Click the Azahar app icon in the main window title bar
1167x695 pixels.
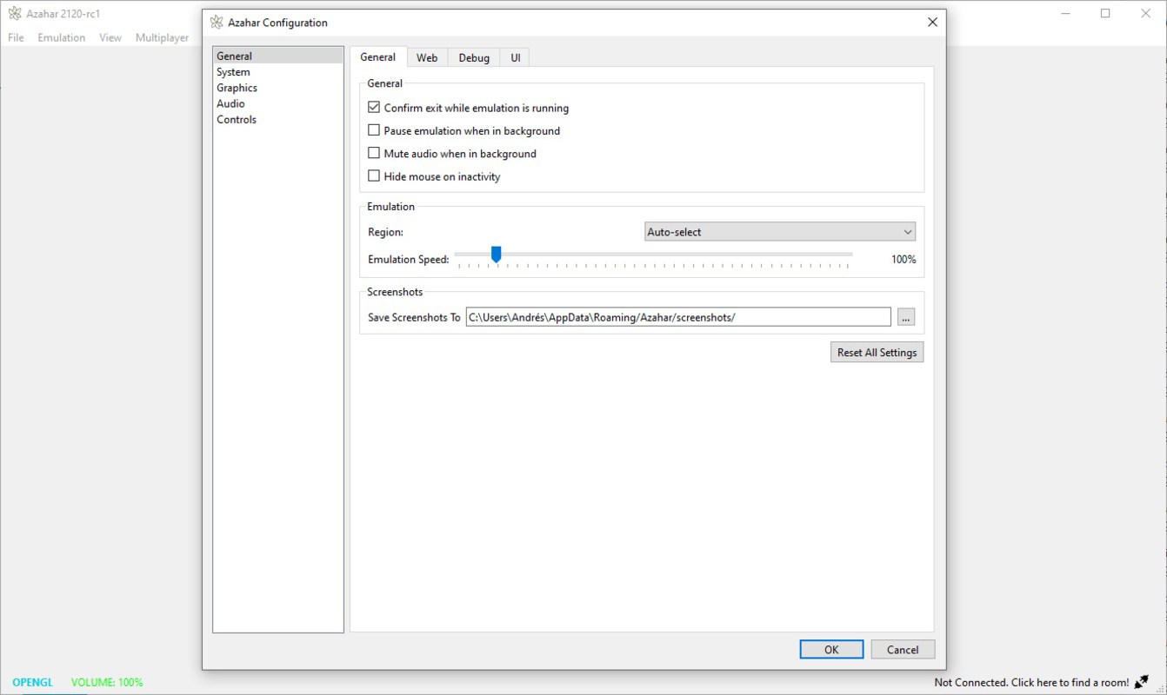pos(15,13)
